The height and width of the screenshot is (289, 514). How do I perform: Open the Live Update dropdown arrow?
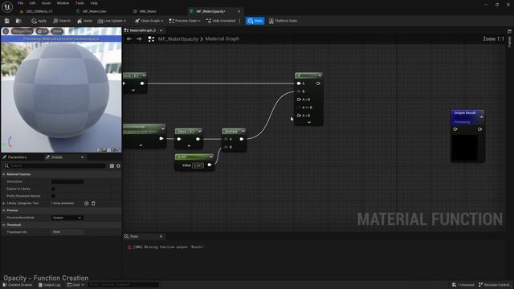(x=125, y=21)
